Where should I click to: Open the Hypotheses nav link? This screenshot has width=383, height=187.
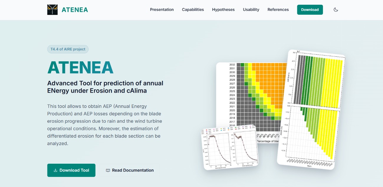[x=223, y=10]
